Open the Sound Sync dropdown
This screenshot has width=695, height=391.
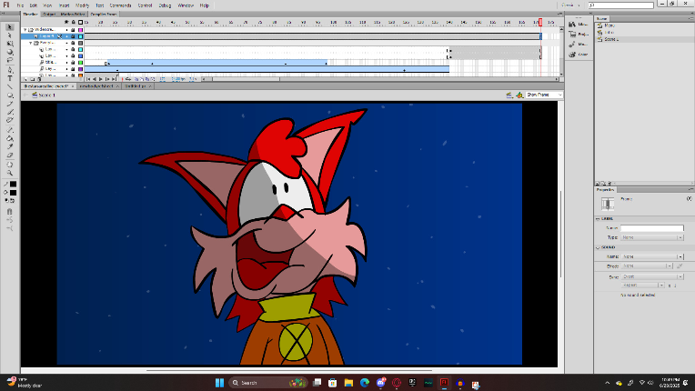652,276
